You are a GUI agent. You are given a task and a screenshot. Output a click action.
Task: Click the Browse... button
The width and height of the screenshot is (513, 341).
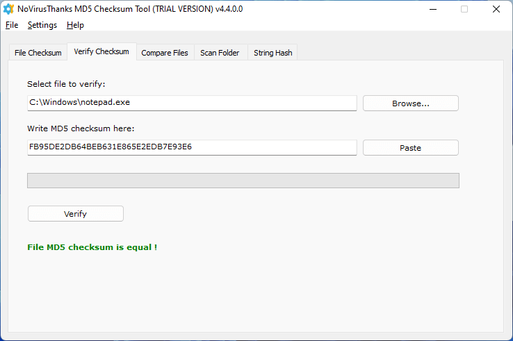point(411,103)
